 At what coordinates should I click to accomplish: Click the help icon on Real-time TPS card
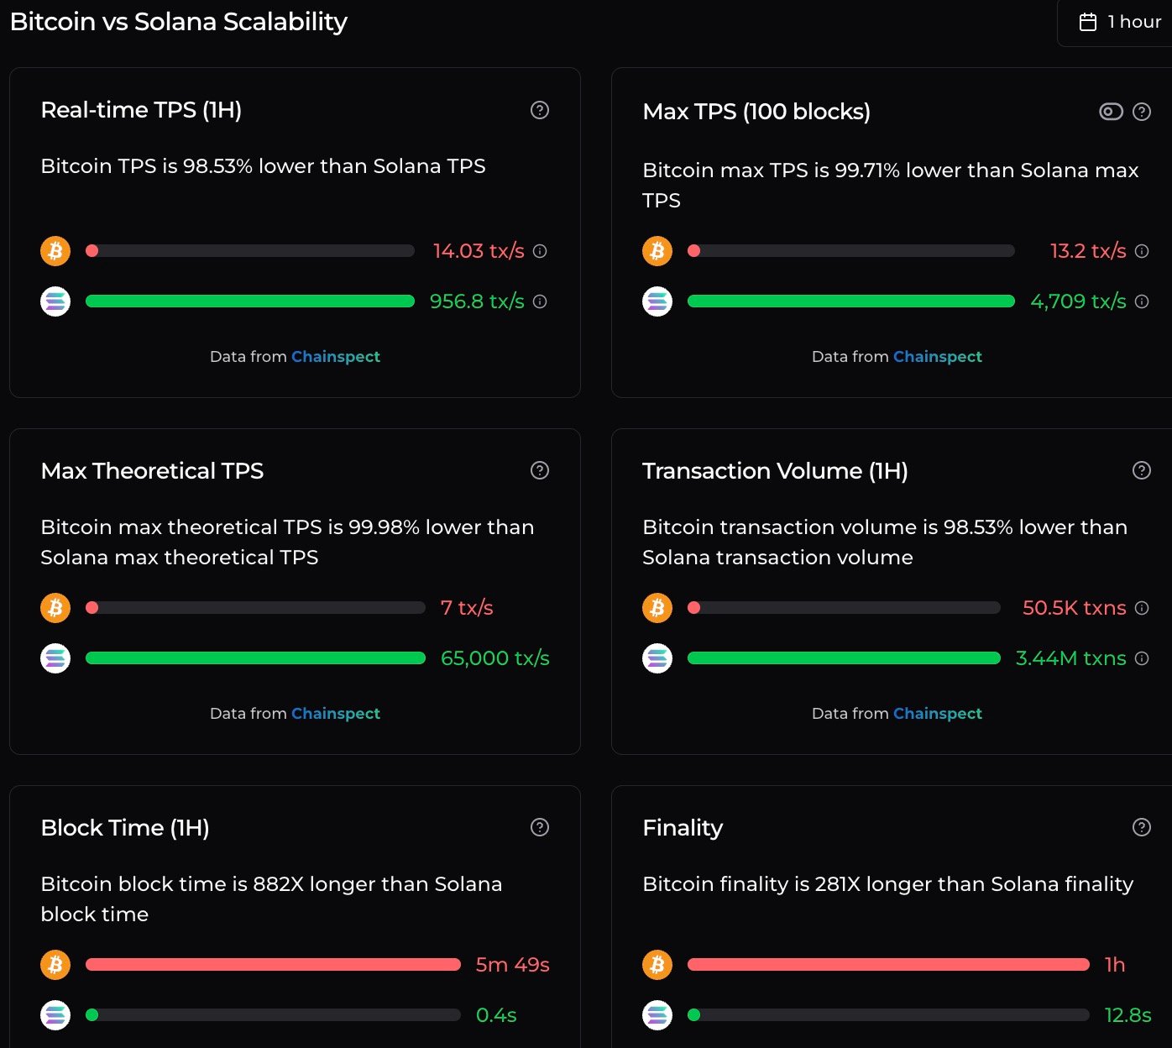pos(540,110)
